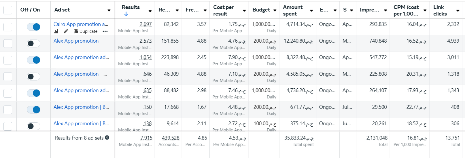
Task: Open the Cost per result column menu
Action: click(244, 11)
